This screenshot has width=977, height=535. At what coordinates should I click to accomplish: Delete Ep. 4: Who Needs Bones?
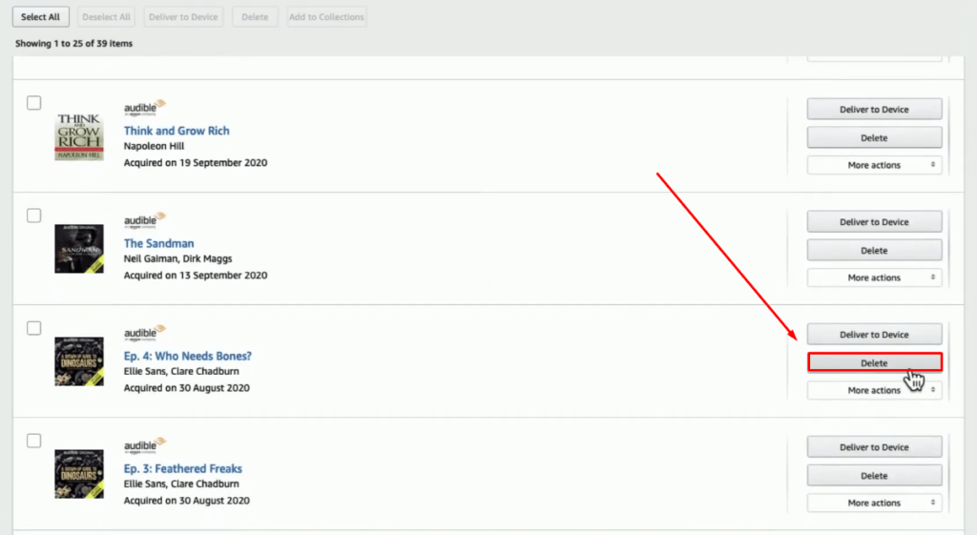pyautogui.click(x=874, y=362)
